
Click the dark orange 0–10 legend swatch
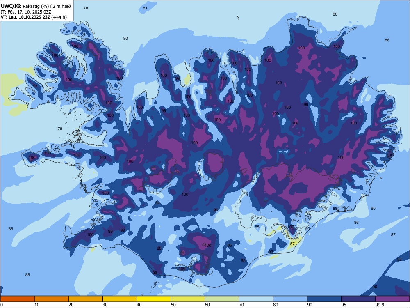[18, 299]
